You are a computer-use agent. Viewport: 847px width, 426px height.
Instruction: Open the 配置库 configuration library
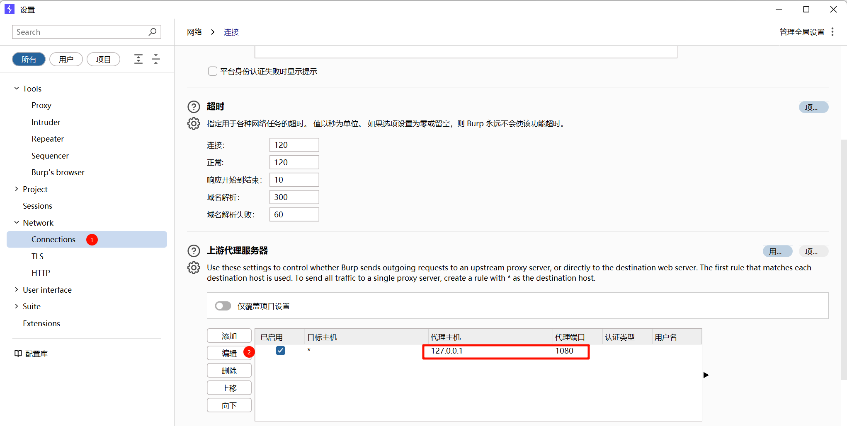click(32, 354)
